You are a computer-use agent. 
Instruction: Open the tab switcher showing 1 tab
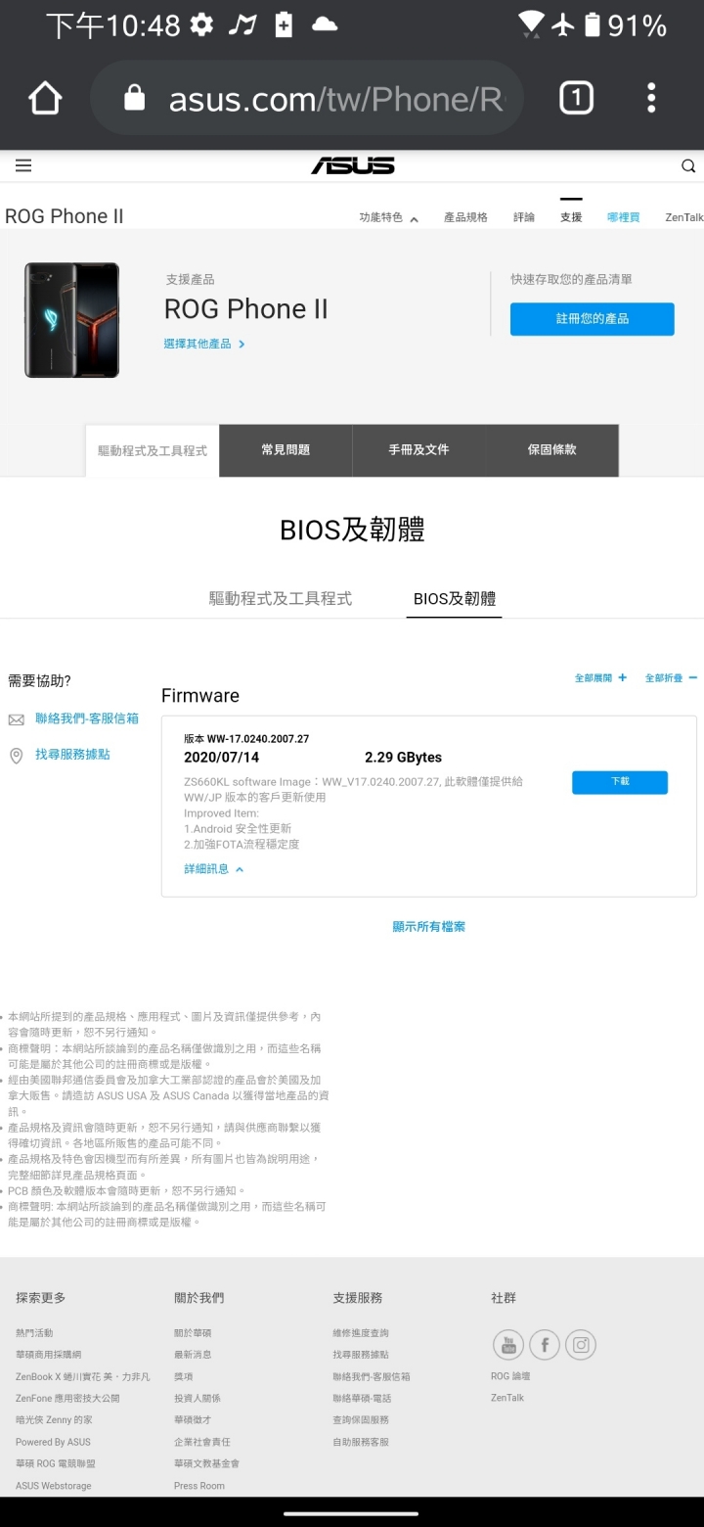[576, 98]
